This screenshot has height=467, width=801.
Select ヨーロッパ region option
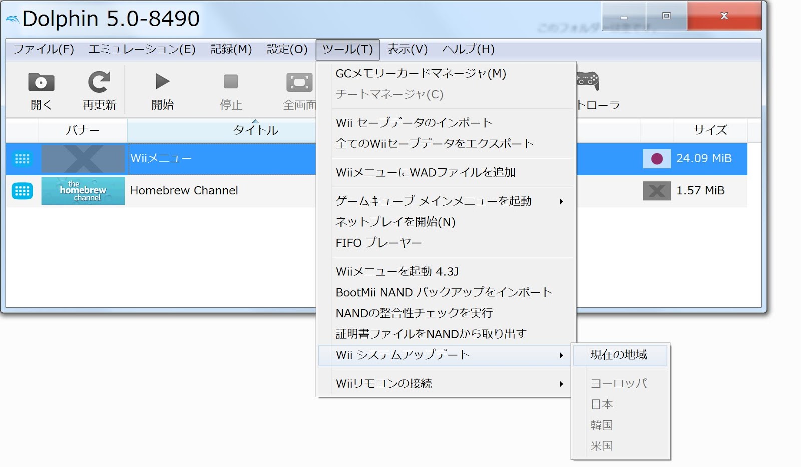coord(620,383)
